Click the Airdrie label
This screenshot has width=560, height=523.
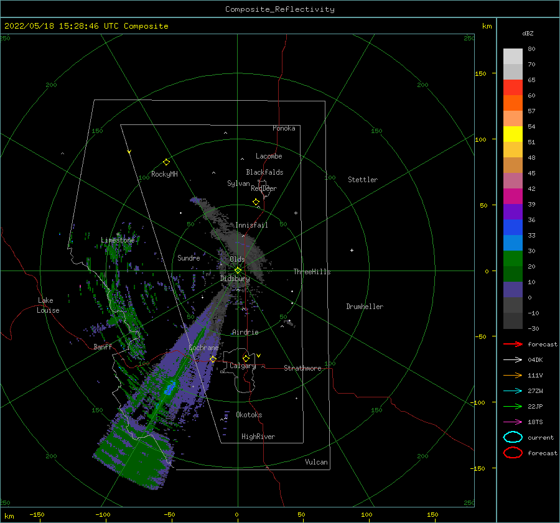(x=245, y=332)
